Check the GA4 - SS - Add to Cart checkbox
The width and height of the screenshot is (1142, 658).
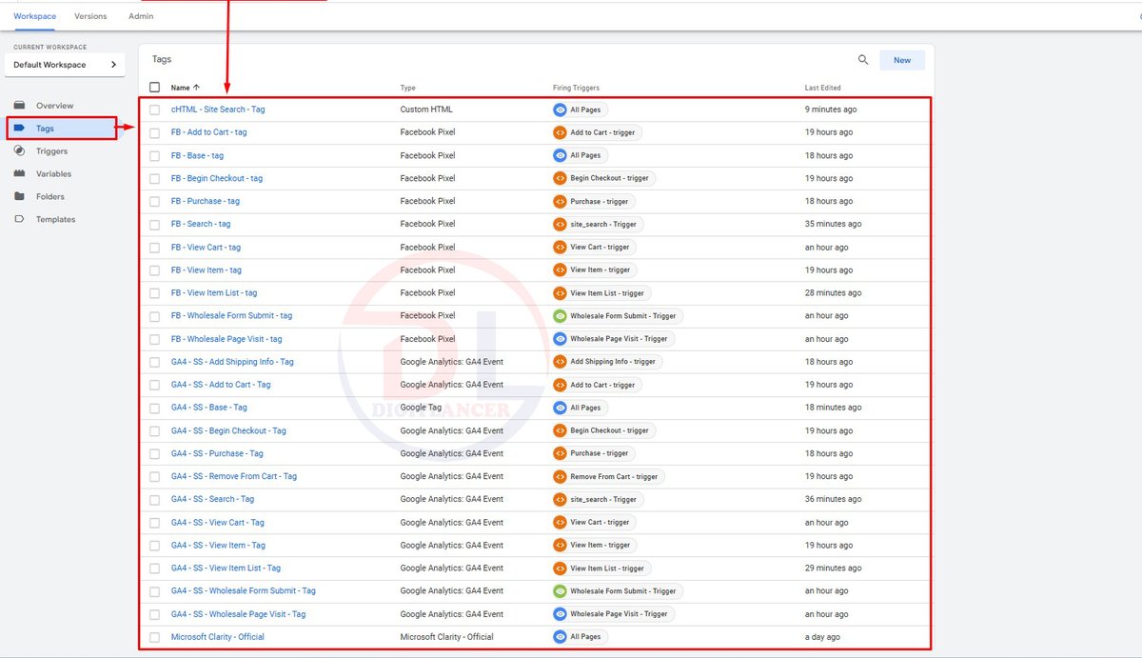click(155, 385)
